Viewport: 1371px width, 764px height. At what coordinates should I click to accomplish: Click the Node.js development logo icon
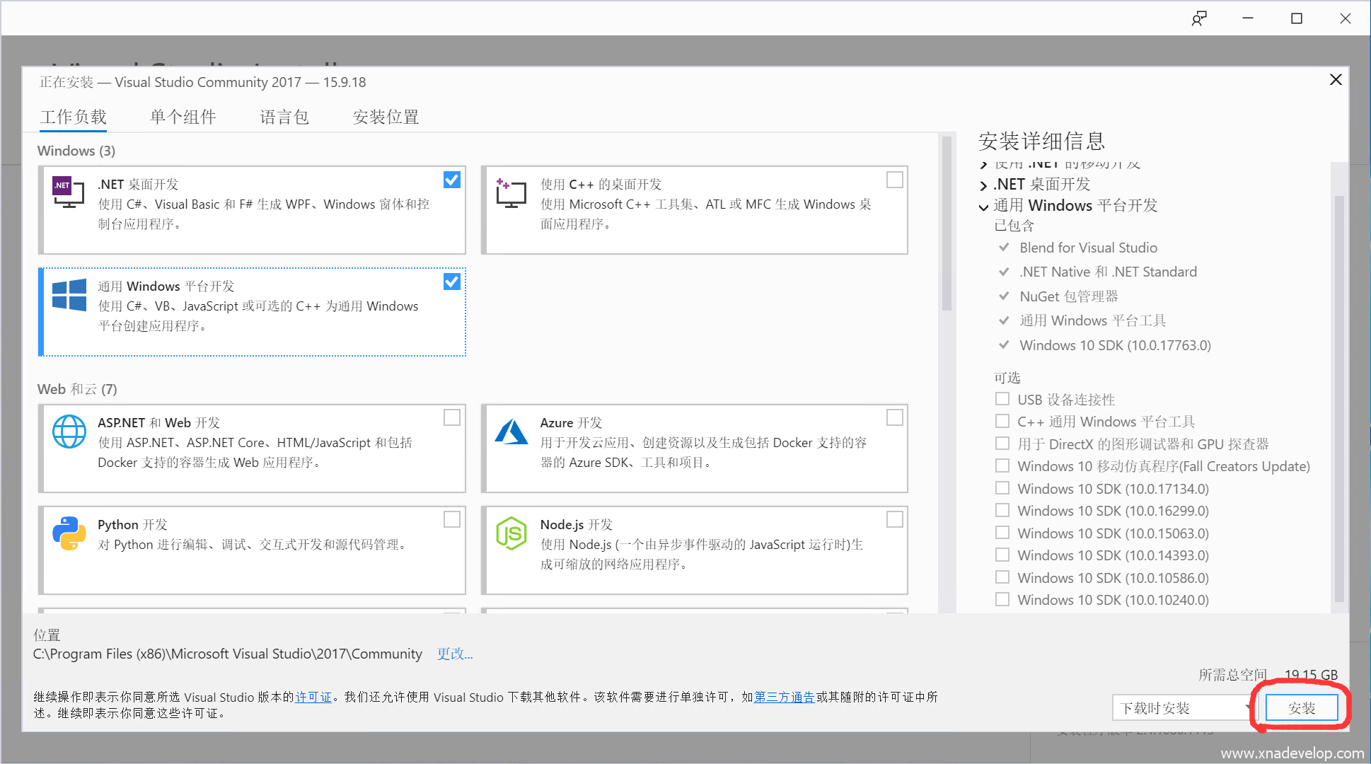click(511, 533)
